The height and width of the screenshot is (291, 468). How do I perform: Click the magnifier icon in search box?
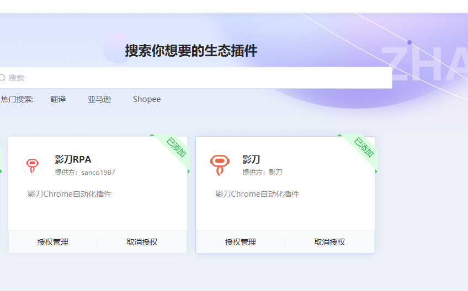[x=2, y=78]
